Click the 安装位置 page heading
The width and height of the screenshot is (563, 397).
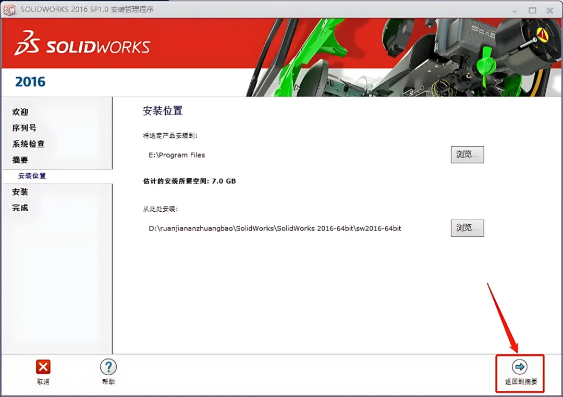click(x=163, y=111)
